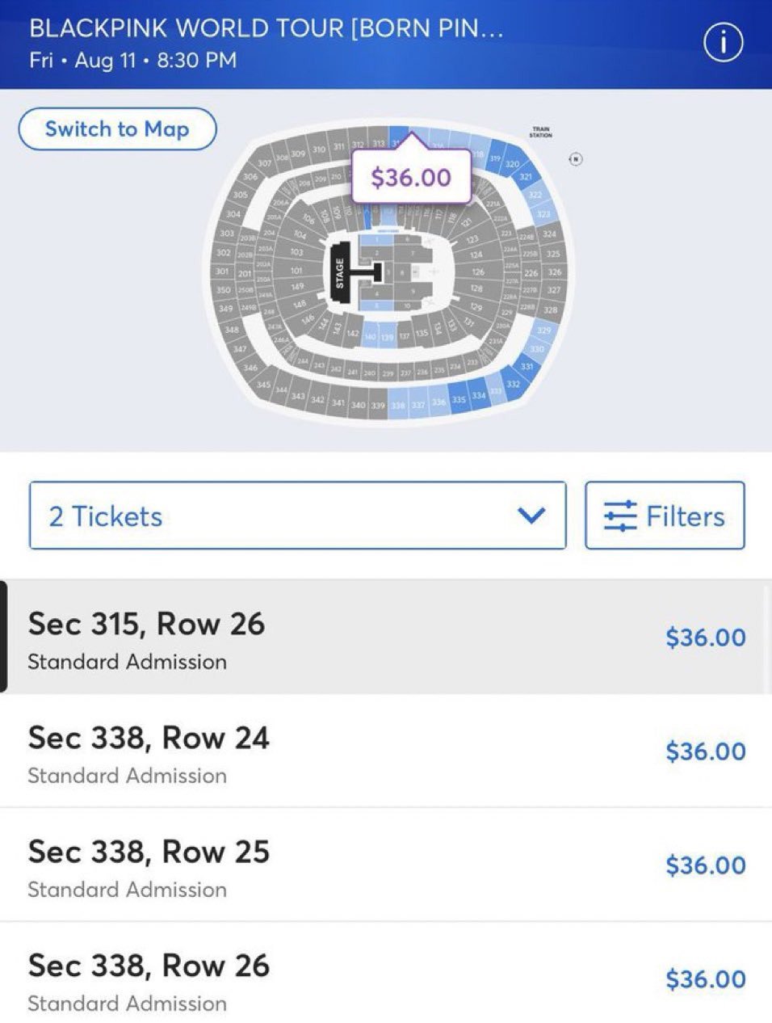Open the Filters button
Viewport: 772px width, 1023px height.
pos(665,516)
